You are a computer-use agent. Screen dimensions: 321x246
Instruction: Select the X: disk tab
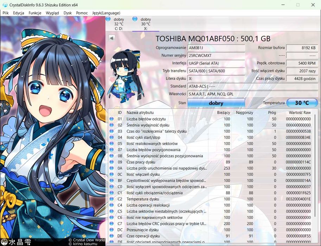[146, 24]
